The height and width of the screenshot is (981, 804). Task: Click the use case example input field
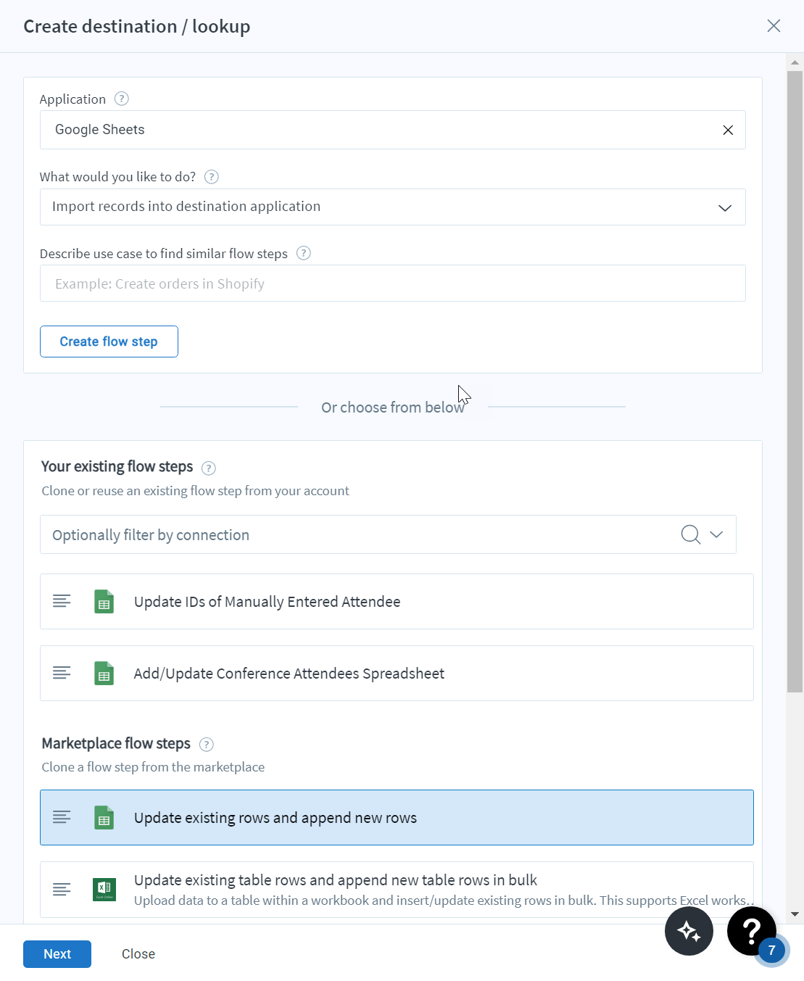coord(392,283)
